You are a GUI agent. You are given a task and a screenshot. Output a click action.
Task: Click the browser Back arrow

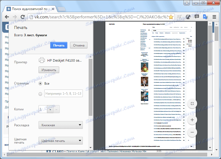[7, 17]
